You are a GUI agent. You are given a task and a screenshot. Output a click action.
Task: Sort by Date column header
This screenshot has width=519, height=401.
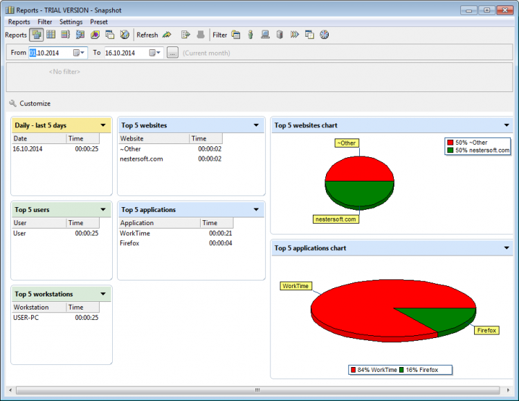[39, 139]
